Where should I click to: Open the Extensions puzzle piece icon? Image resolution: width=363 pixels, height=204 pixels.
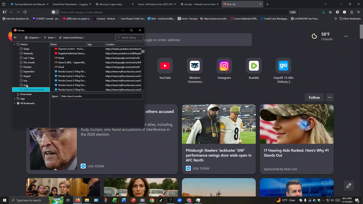click(x=352, y=12)
